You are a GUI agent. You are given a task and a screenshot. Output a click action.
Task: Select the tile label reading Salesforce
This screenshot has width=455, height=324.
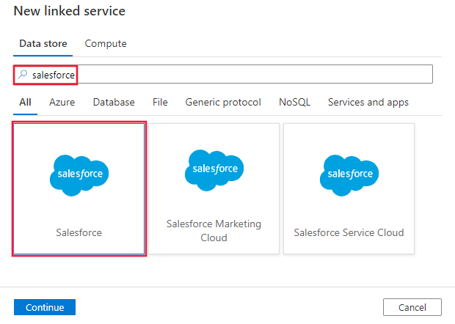[79, 232]
